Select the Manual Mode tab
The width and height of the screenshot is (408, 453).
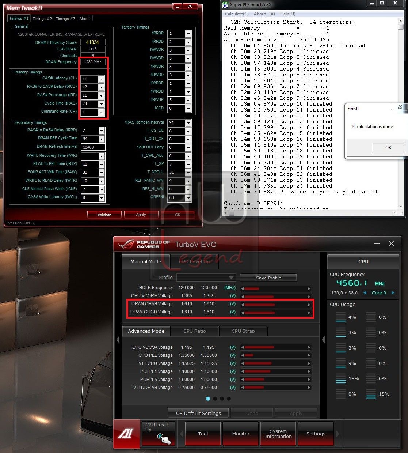[x=146, y=262]
